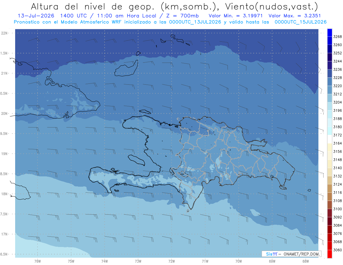Screen dimensions: 343x265
Task: Click the '17N' latitude label
Action: click(4, 234)
